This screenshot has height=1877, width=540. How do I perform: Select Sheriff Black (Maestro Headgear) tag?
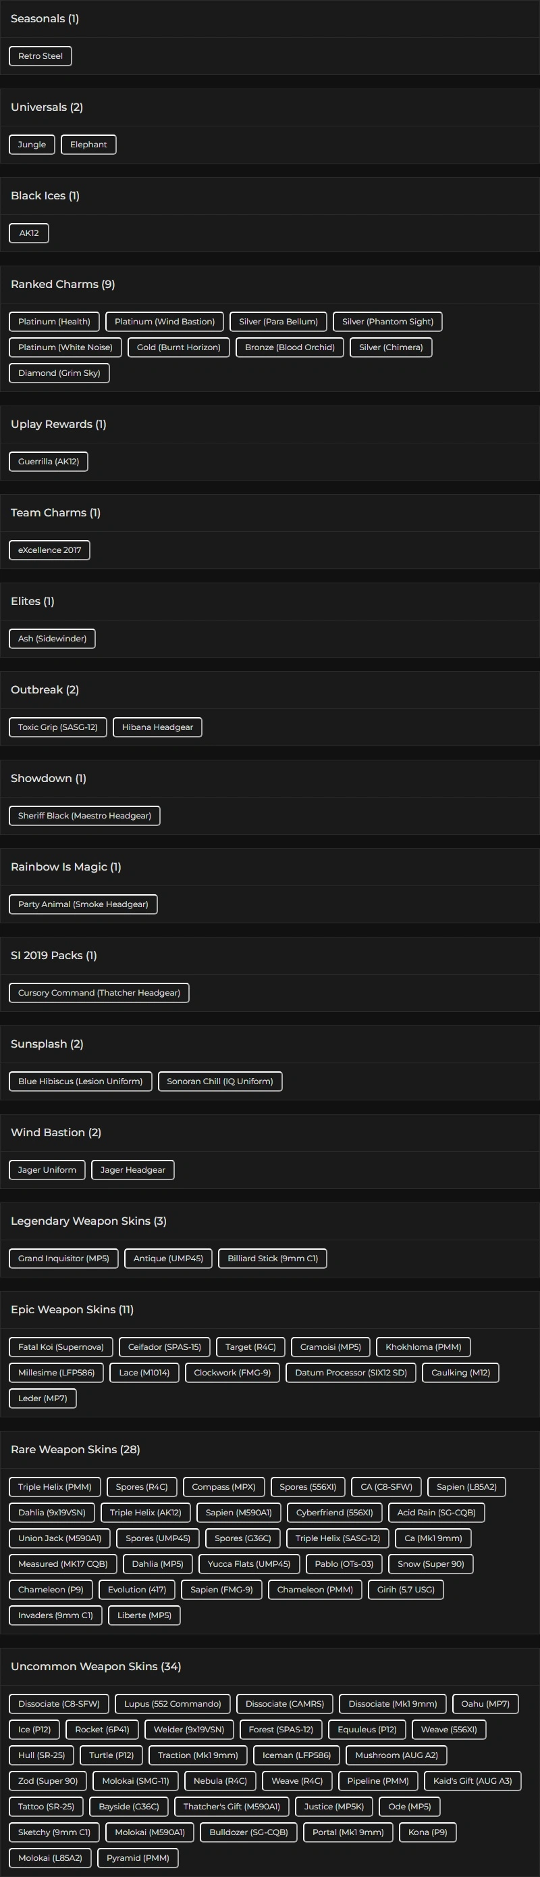pos(84,815)
